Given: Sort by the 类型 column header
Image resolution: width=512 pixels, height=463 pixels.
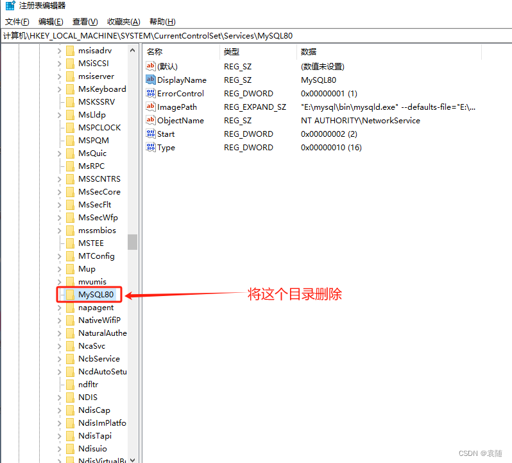Looking at the screenshot, I should [259, 51].
